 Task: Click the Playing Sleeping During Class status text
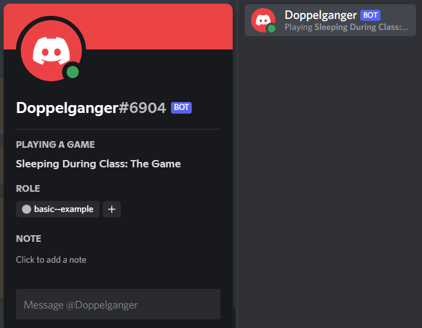coord(346,27)
